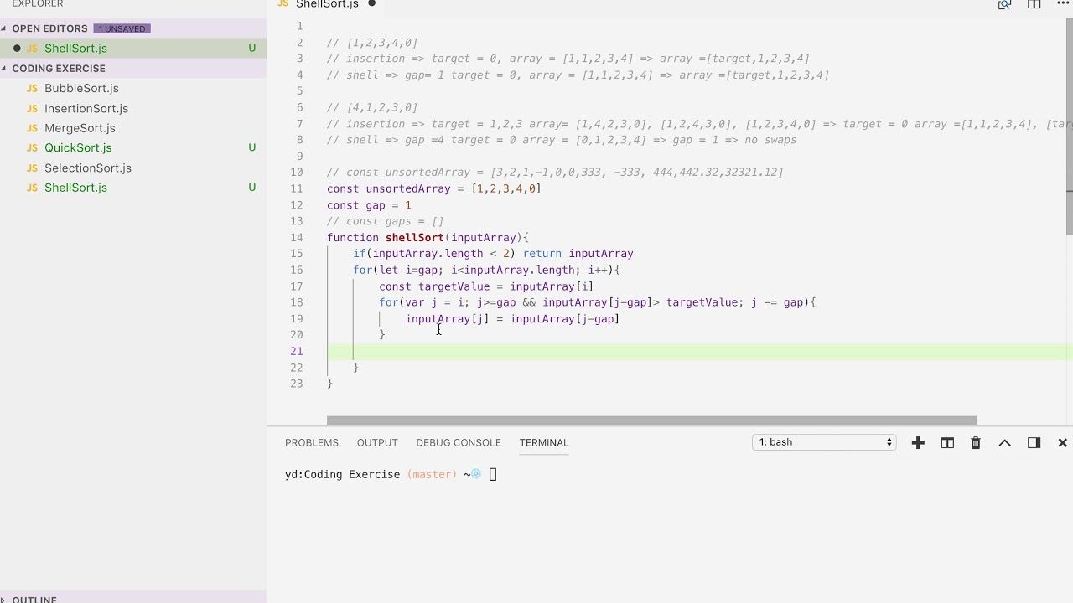This screenshot has width=1073, height=603.
Task: Open ShellSort.js in Open Editors list
Action: click(x=75, y=49)
